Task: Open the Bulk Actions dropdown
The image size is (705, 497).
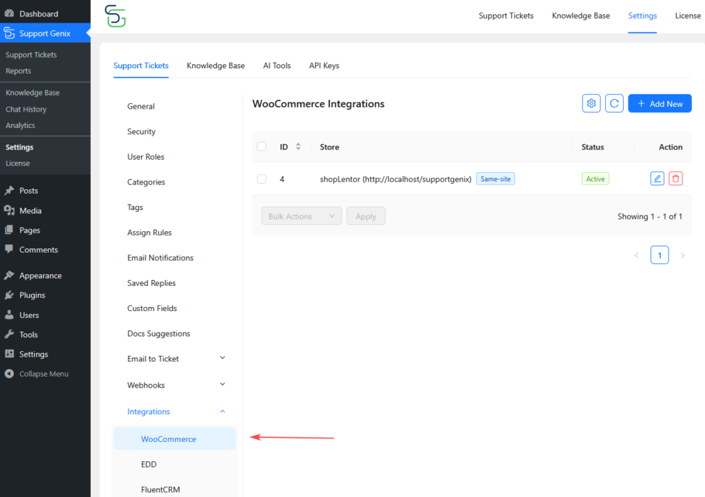Action: click(x=302, y=216)
